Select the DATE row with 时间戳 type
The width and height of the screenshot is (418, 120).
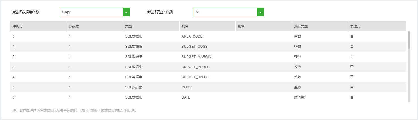(x=186, y=97)
